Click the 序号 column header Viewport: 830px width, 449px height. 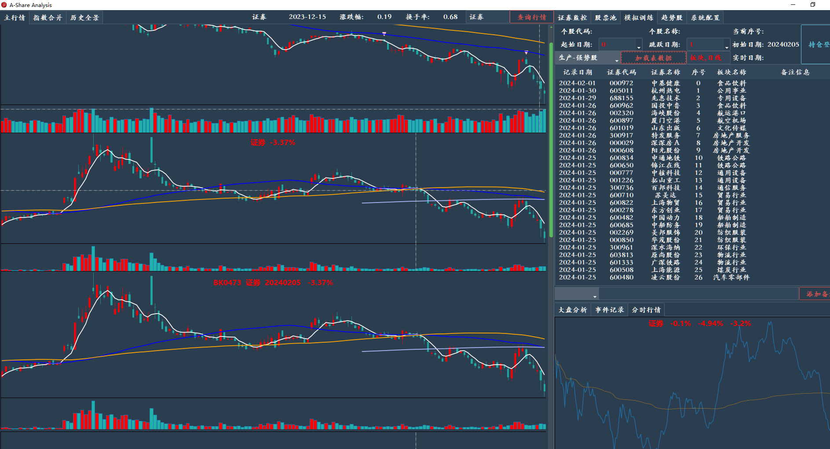tap(698, 72)
